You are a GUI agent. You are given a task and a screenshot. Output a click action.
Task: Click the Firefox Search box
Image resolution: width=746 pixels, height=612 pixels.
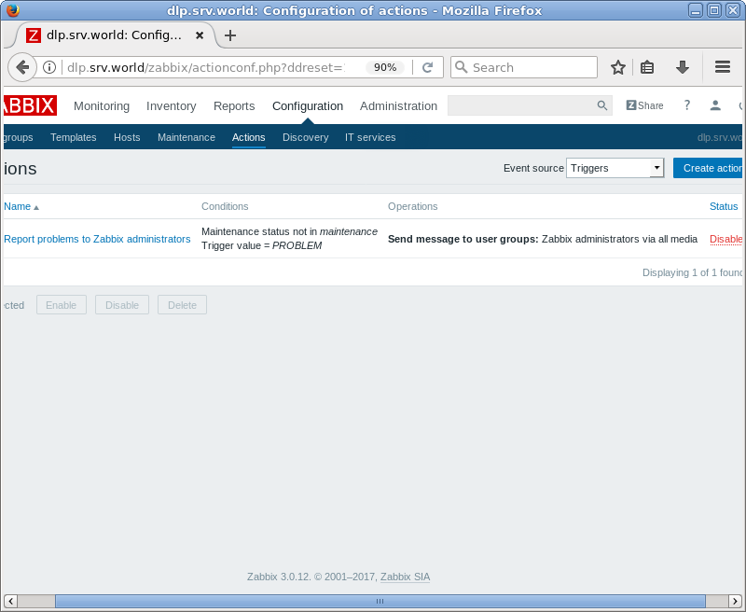point(524,67)
